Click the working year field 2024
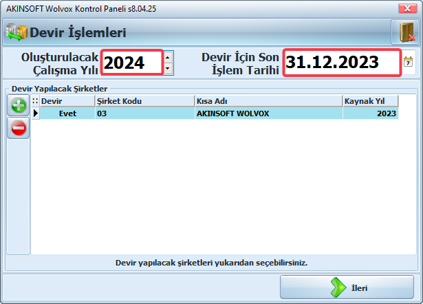 [x=132, y=63]
